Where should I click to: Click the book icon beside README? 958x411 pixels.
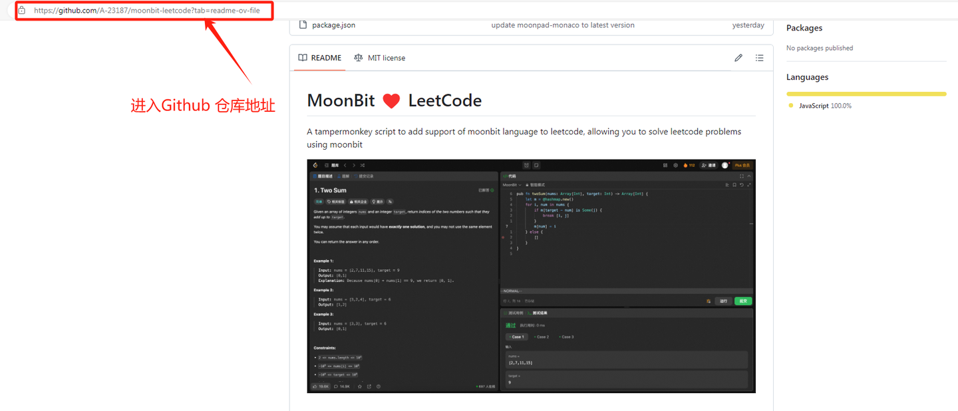coord(303,58)
